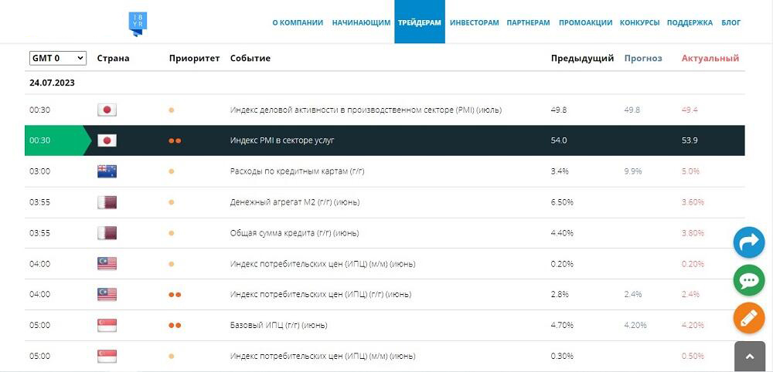Click the БЛОГ navigation link
The width and height of the screenshot is (773, 372).
(731, 22)
